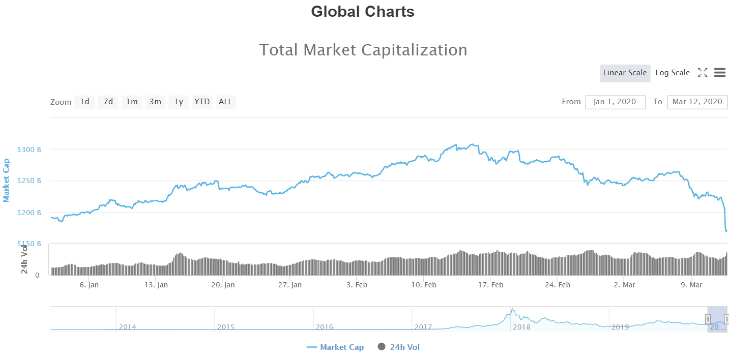Set zoom to 1d
Image resolution: width=729 pixels, height=356 pixels.
click(x=84, y=102)
